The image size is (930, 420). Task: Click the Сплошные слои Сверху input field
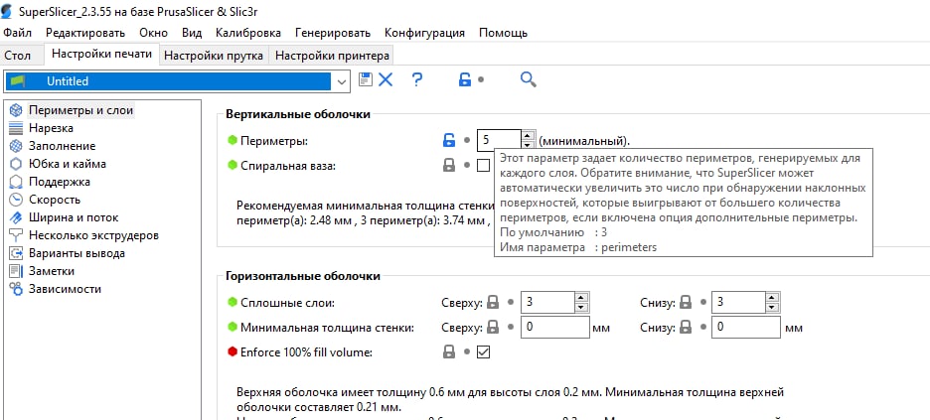click(547, 302)
